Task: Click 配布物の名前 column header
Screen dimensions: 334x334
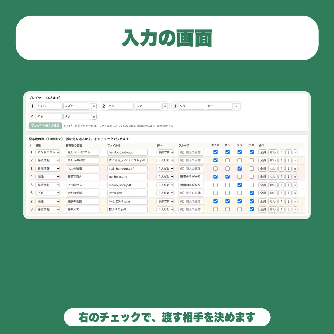Action: coord(74,146)
